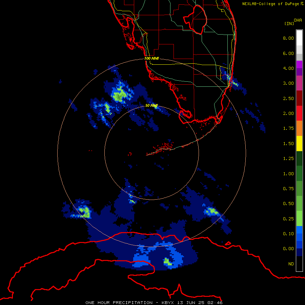Click the 0.75 legend value
Viewport: 305px width, 305px height.
pos(288,189)
